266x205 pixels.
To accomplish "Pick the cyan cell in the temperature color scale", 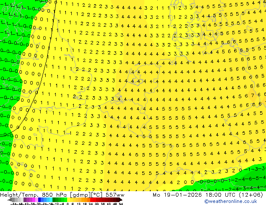I will [x=51, y=200].
